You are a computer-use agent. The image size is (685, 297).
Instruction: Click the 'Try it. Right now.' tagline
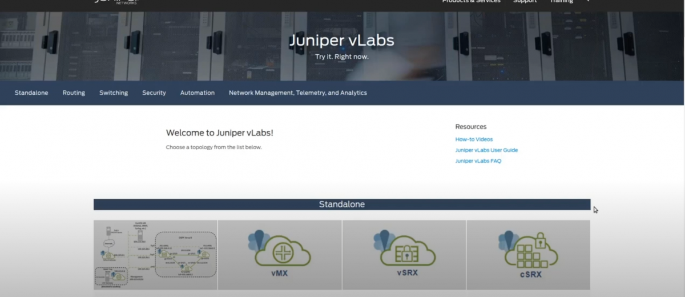[x=342, y=57]
